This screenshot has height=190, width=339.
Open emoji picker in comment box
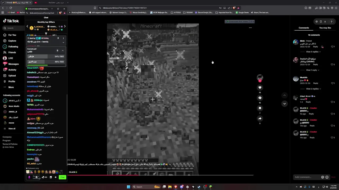click(x=327, y=177)
